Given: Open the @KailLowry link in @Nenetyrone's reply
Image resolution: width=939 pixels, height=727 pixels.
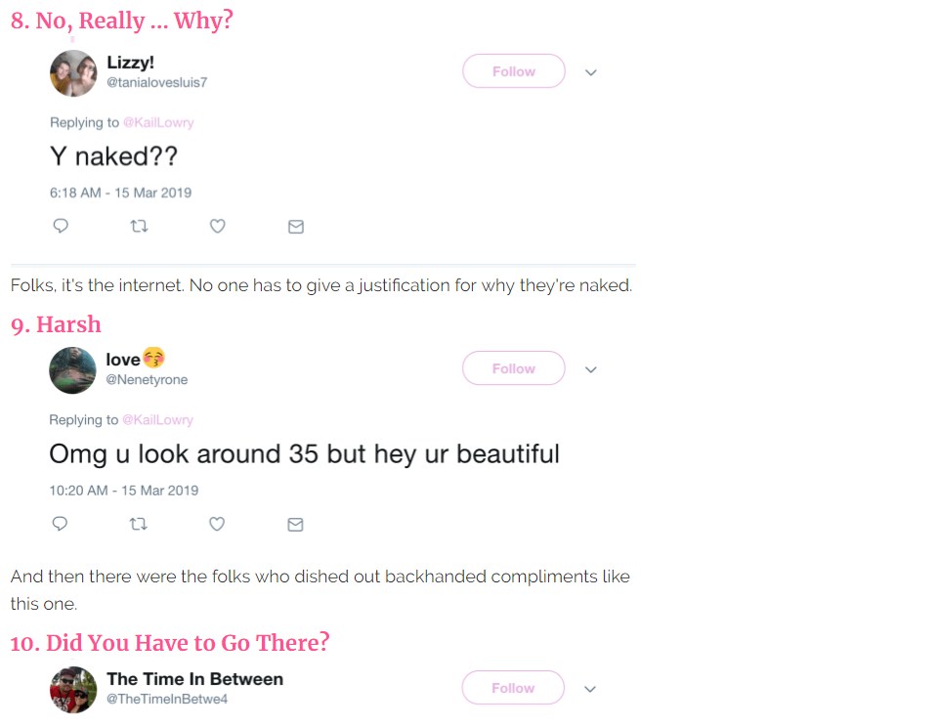Looking at the screenshot, I should [x=158, y=420].
